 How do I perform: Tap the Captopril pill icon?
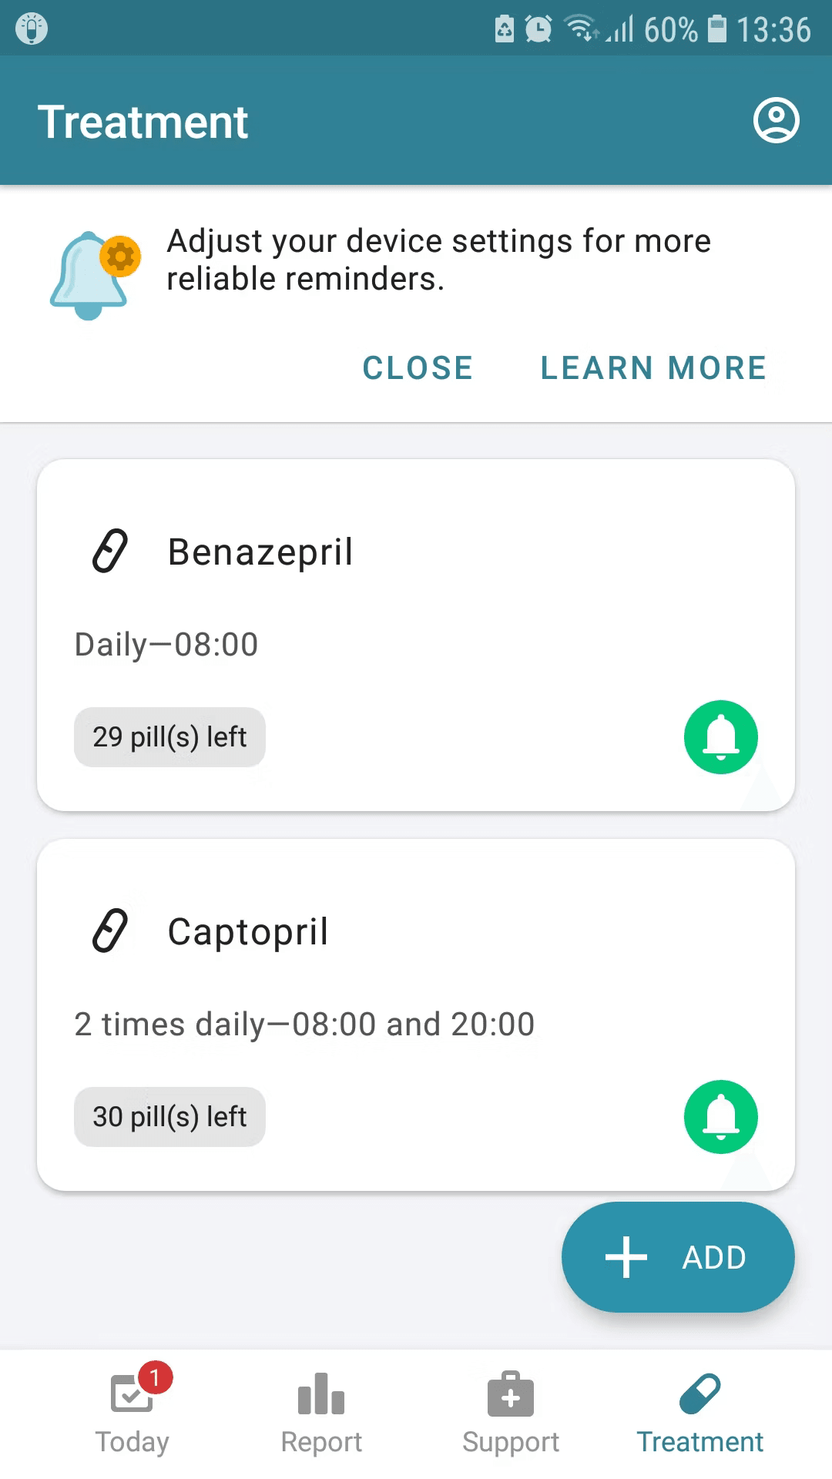(109, 931)
